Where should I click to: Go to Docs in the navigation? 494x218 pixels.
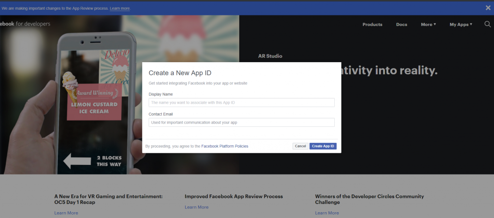point(402,25)
